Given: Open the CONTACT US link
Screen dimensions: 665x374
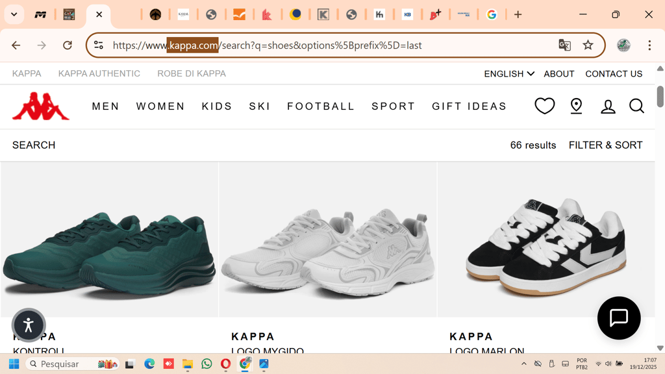Looking at the screenshot, I should click(614, 74).
